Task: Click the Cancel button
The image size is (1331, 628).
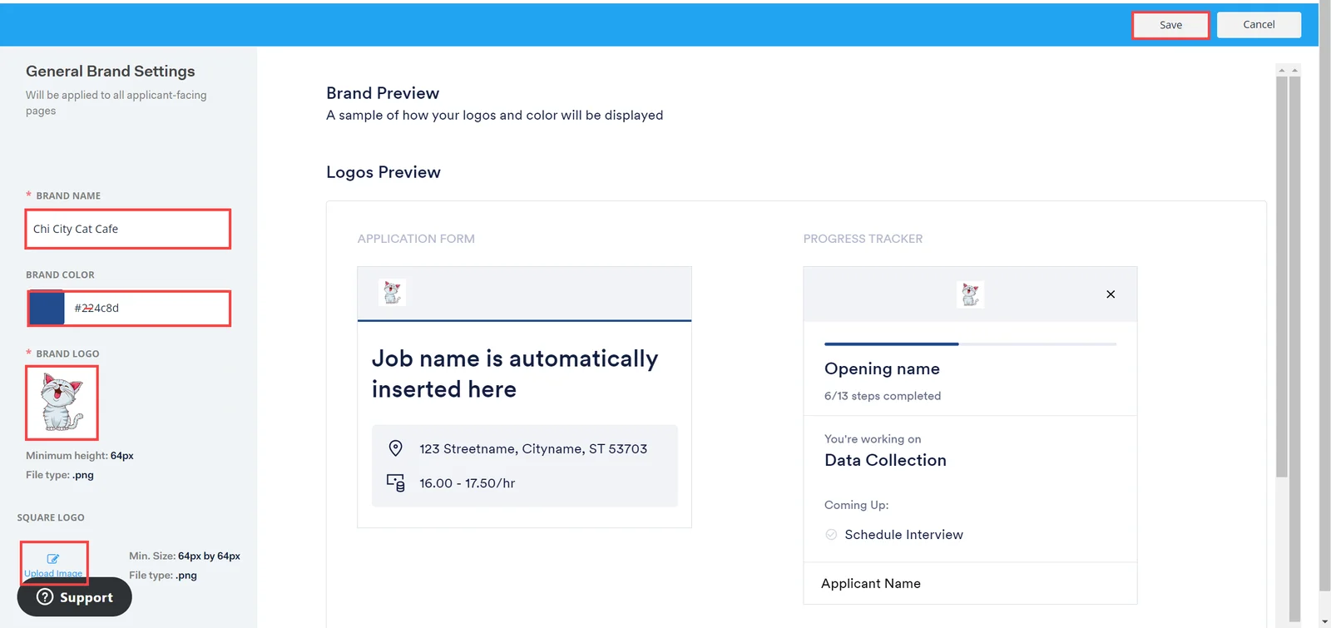Action: click(1259, 25)
